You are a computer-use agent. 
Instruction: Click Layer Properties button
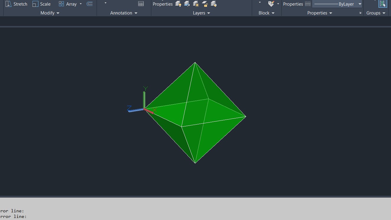tap(163, 4)
